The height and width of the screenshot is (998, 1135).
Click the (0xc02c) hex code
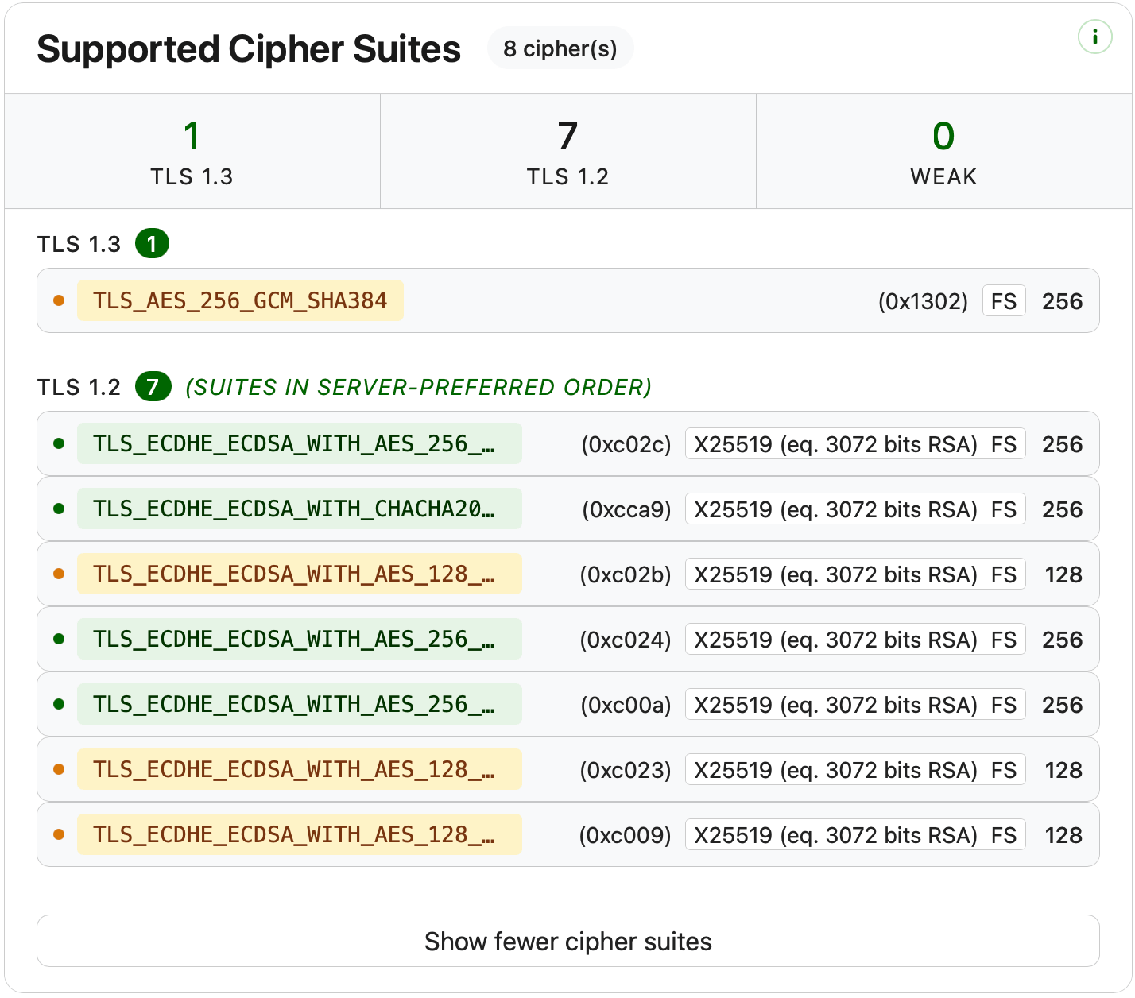[626, 444]
